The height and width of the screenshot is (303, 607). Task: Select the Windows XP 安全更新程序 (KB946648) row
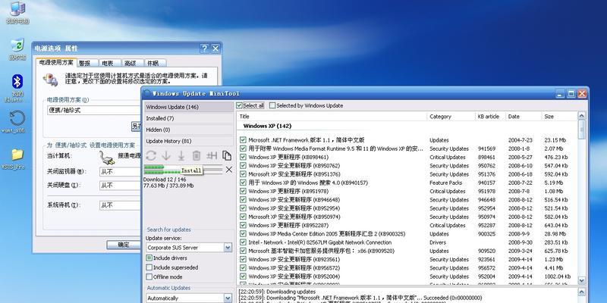407,200
